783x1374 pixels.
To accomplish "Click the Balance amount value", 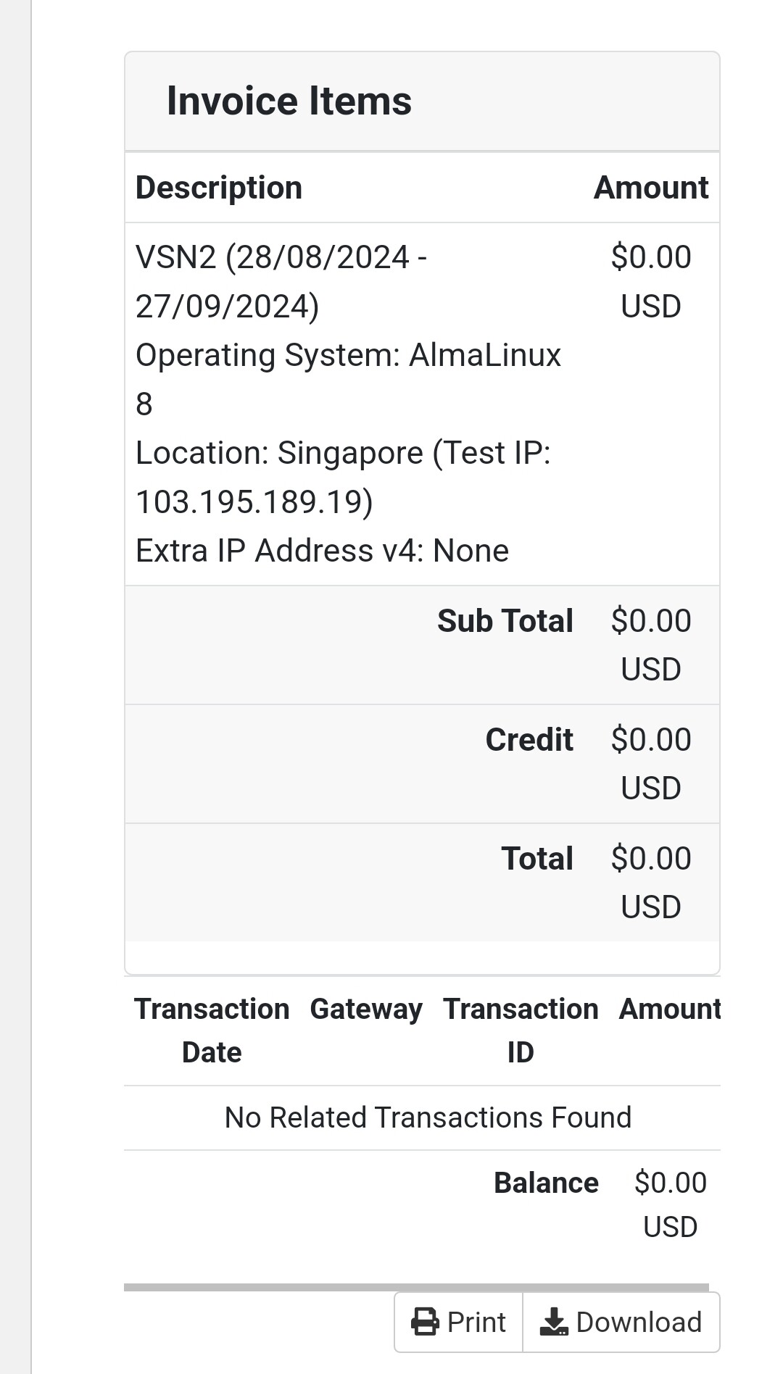I will click(x=670, y=1204).
